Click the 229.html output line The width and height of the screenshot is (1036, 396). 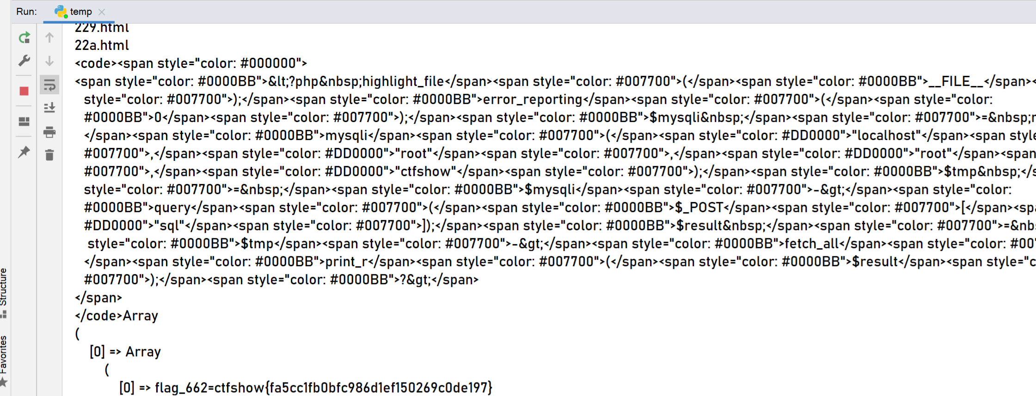coord(102,29)
